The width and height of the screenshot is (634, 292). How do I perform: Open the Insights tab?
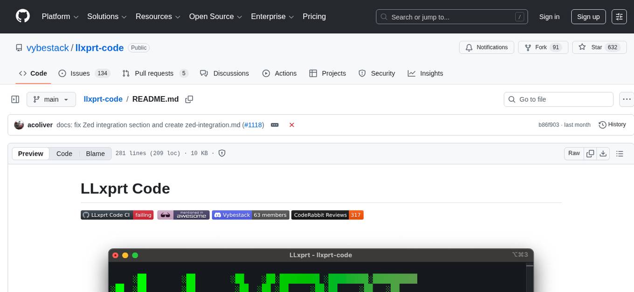[x=431, y=73]
